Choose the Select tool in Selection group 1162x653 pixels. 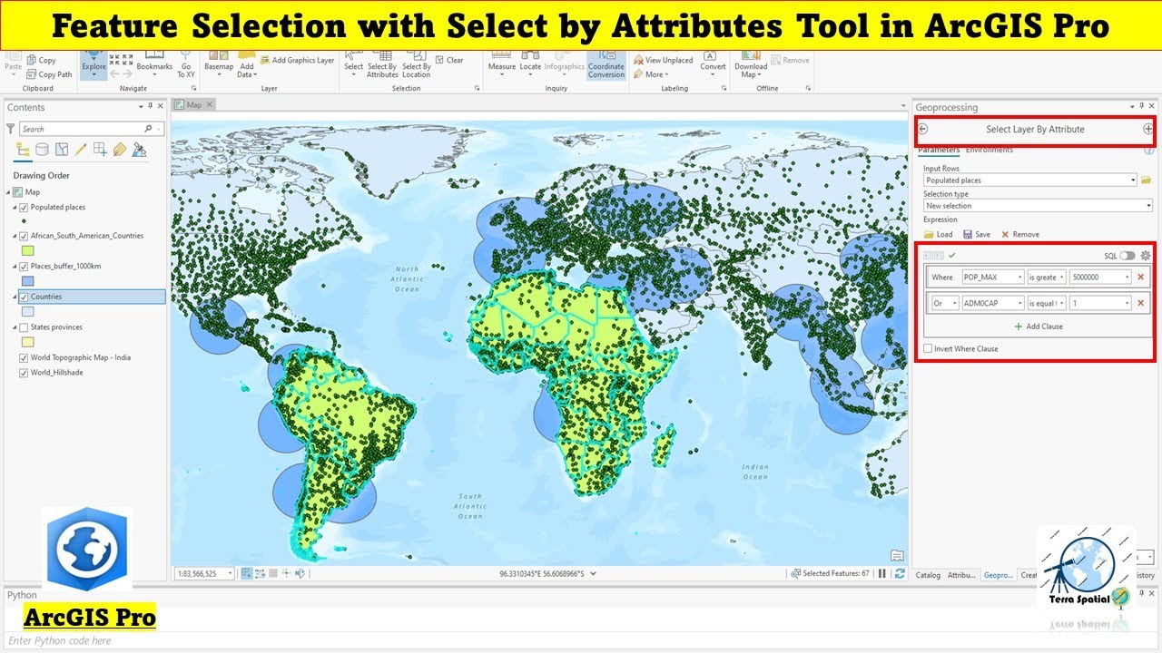pyautogui.click(x=353, y=63)
